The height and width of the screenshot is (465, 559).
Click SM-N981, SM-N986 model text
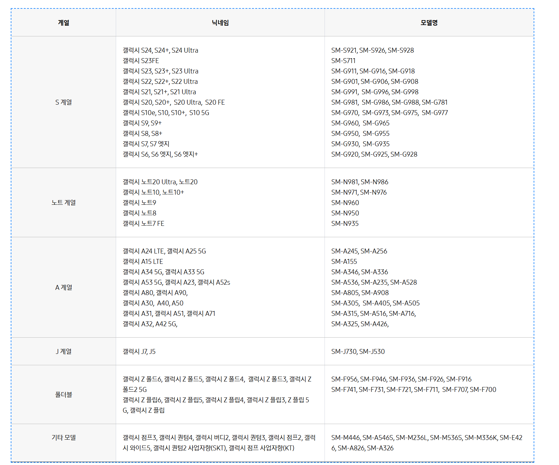[360, 182]
